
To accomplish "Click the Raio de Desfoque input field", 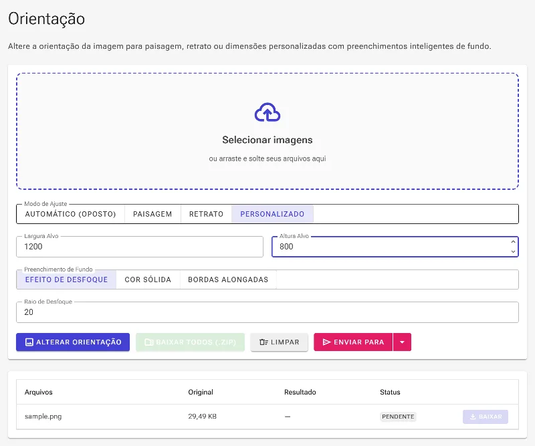I will [x=267, y=312].
